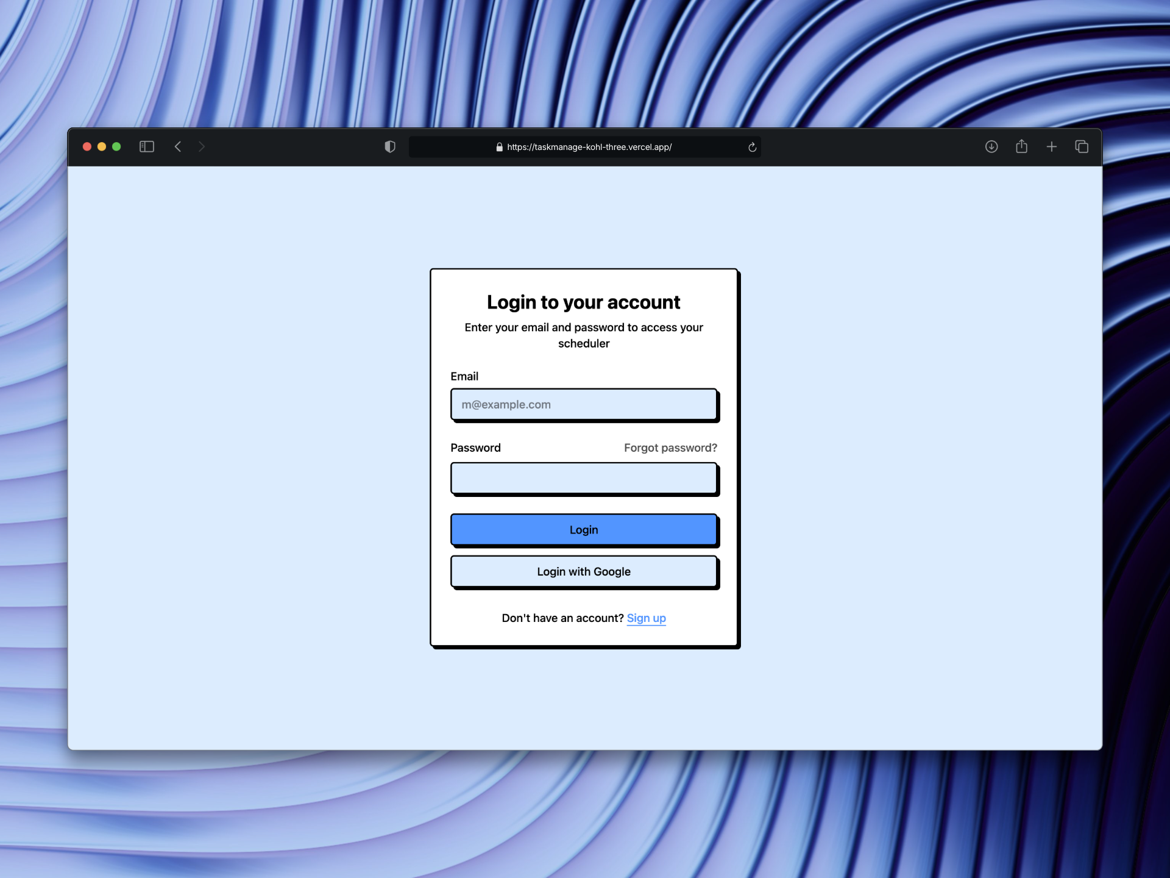Toggle the Safari sidebar icon
This screenshot has height=878, width=1170.
pos(147,146)
